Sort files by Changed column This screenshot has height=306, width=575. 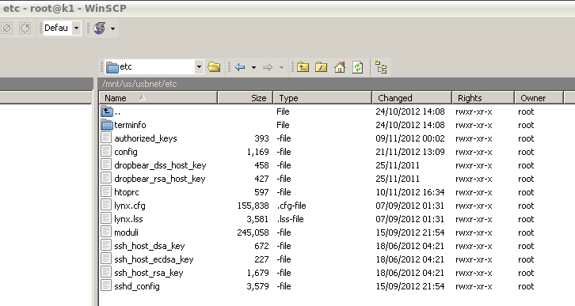(x=412, y=98)
